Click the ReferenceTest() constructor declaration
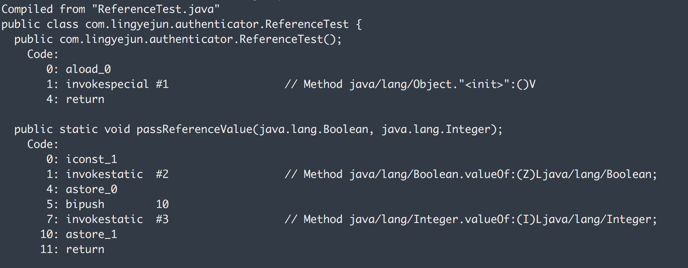 (200, 39)
